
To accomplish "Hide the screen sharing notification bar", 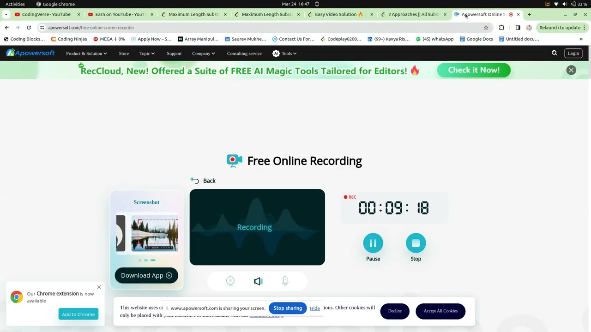I will pyautogui.click(x=315, y=308).
